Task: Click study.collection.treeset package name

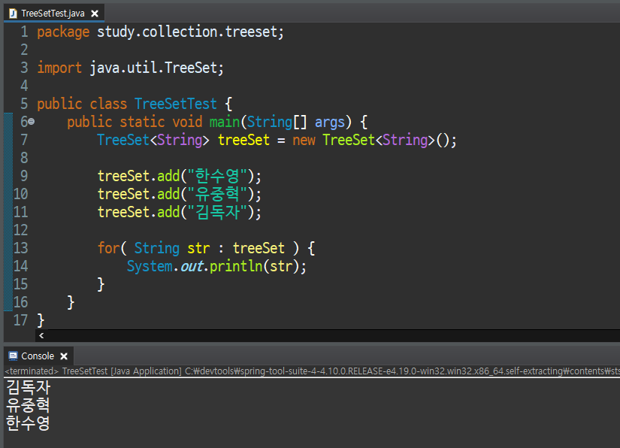Action: [x=187, y=32]
